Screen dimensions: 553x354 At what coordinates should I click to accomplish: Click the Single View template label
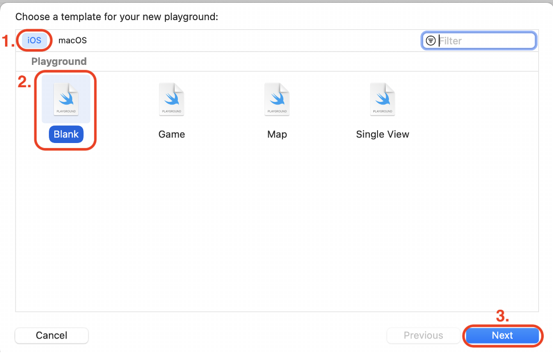tap(383, 134)
